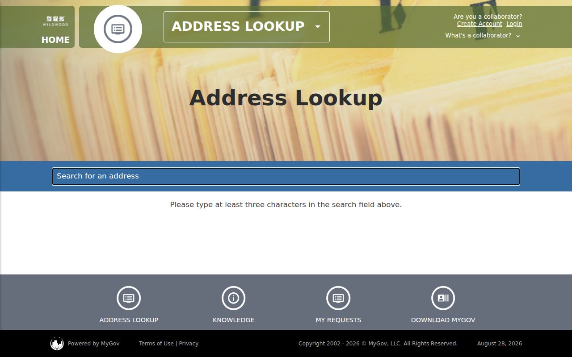Screen dimensions: 572x357
Task: Open the Privacy link
Action: (189, 344)
